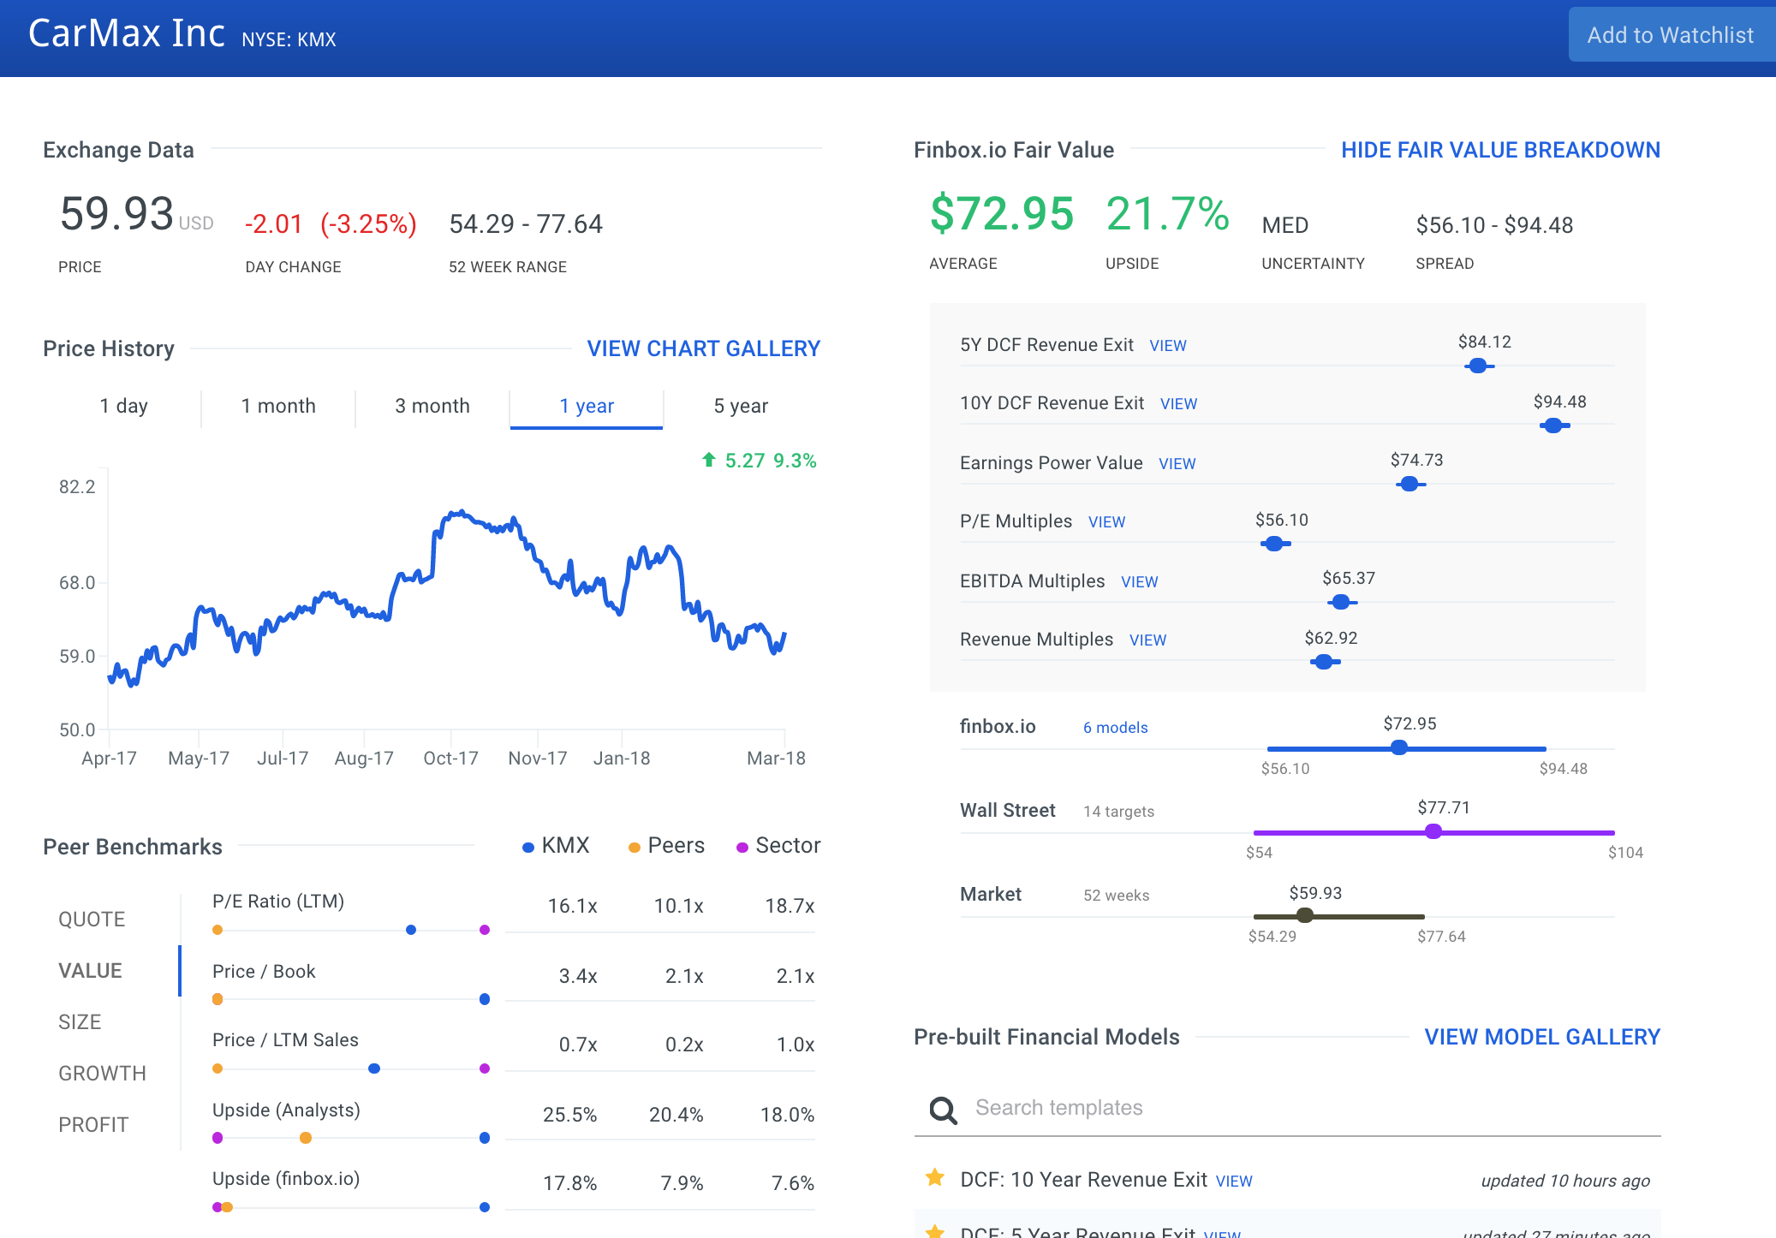Select the 5 year price tab
1776x1238 pixels.
click(741, 406)
